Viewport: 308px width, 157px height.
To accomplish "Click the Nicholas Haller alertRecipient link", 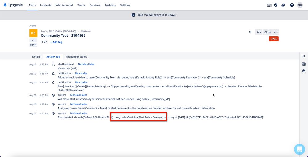I will (x=86, y=64).
